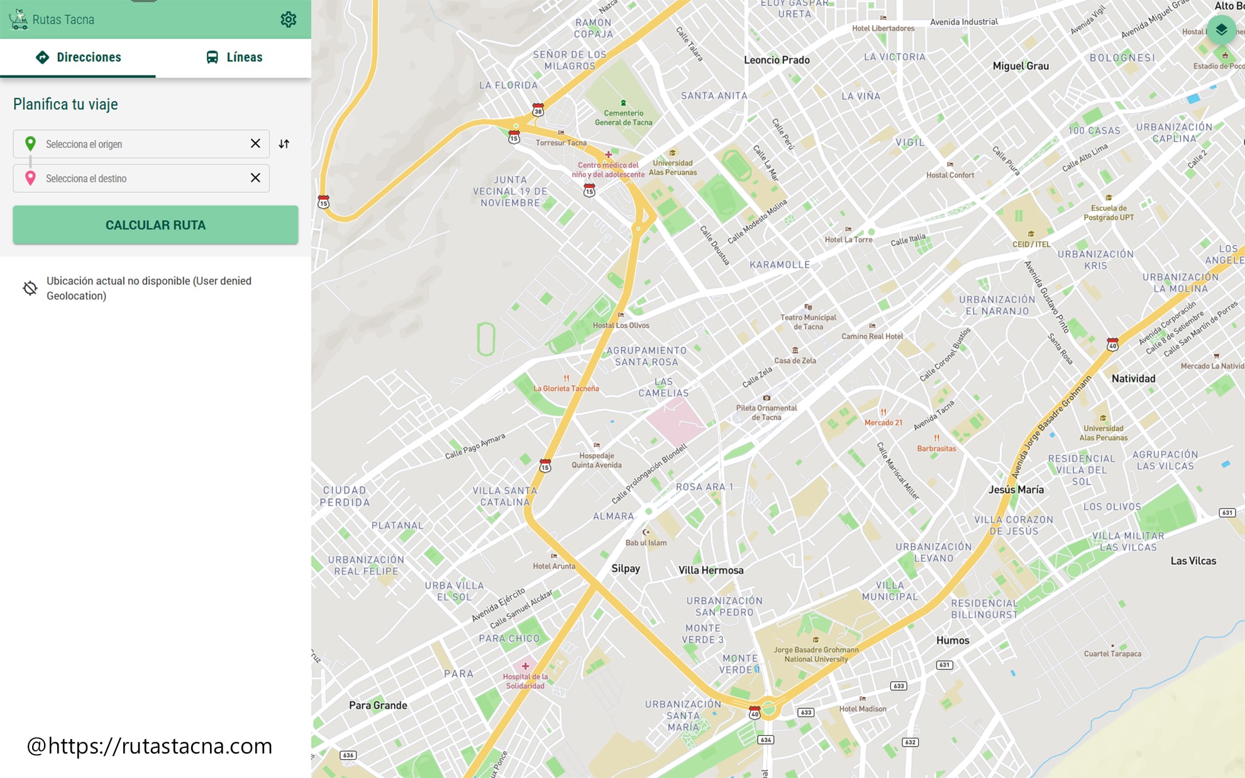1245x778 pixels.
Task: Click the Hostal Los Olivos marker
Action: [621, 315]
